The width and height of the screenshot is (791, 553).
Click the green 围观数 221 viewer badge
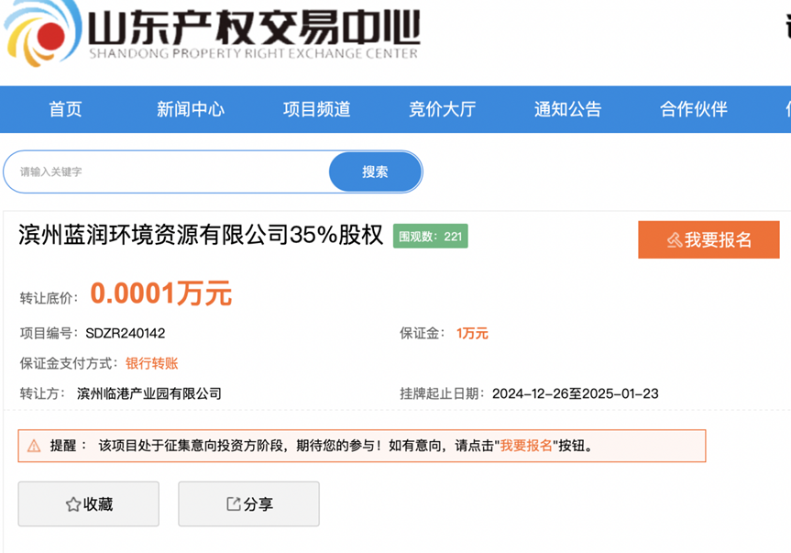[431, 236]
